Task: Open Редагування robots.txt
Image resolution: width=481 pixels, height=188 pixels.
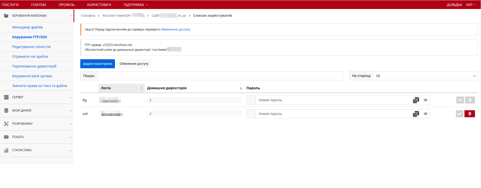Action: (x=31, y=47)
